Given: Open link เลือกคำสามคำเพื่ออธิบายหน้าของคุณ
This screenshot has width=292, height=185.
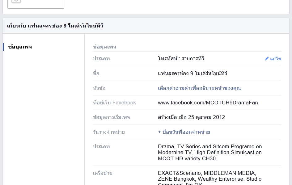Looking at the screenshot, I should point(199,88).
